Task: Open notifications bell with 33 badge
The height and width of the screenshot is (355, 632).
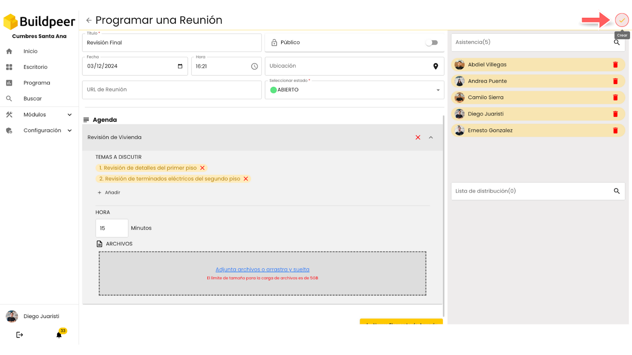Action: [59, 334]
